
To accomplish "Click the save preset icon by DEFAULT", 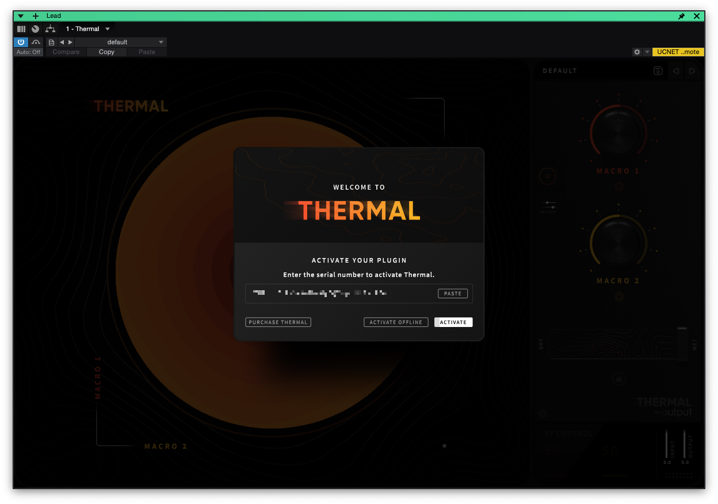I will pos(658,71).
